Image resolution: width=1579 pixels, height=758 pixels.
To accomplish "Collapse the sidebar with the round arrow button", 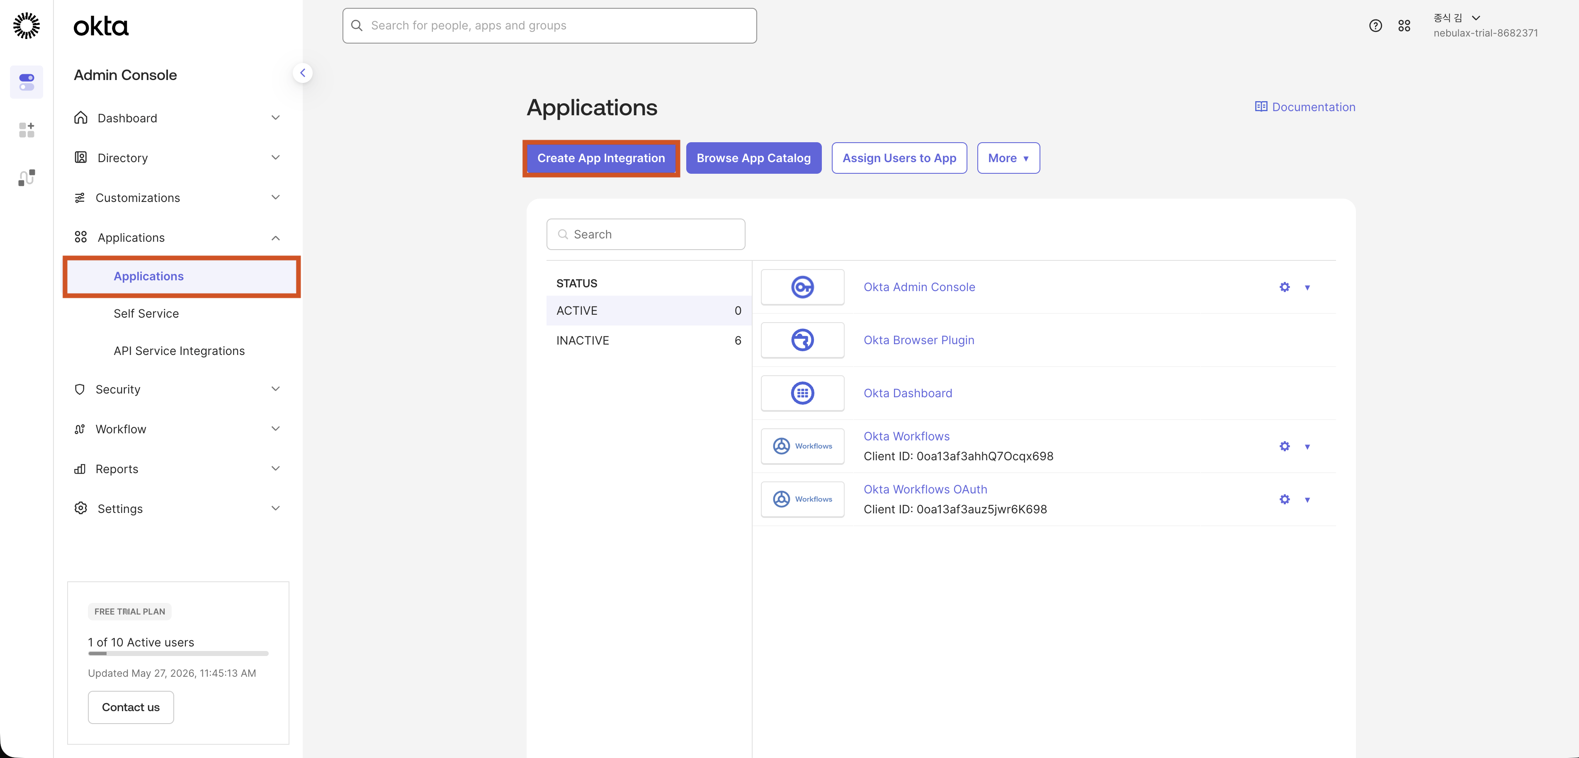I will pos(302,73).
